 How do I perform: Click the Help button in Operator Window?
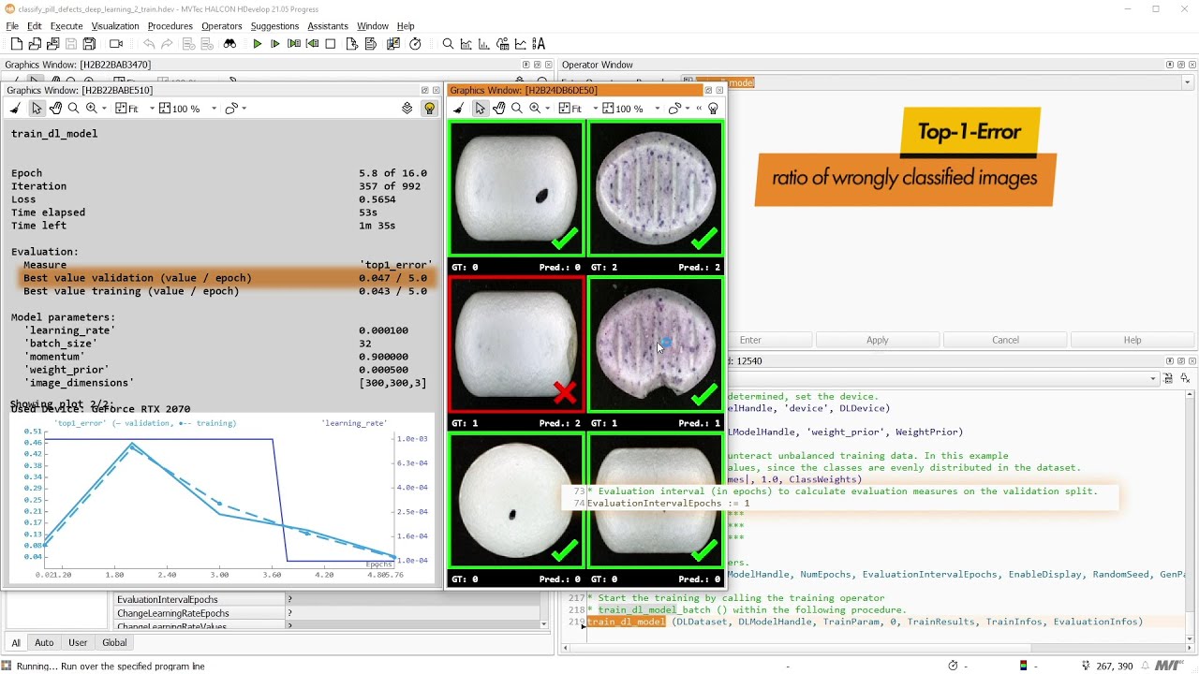[x=1132, y=340]
